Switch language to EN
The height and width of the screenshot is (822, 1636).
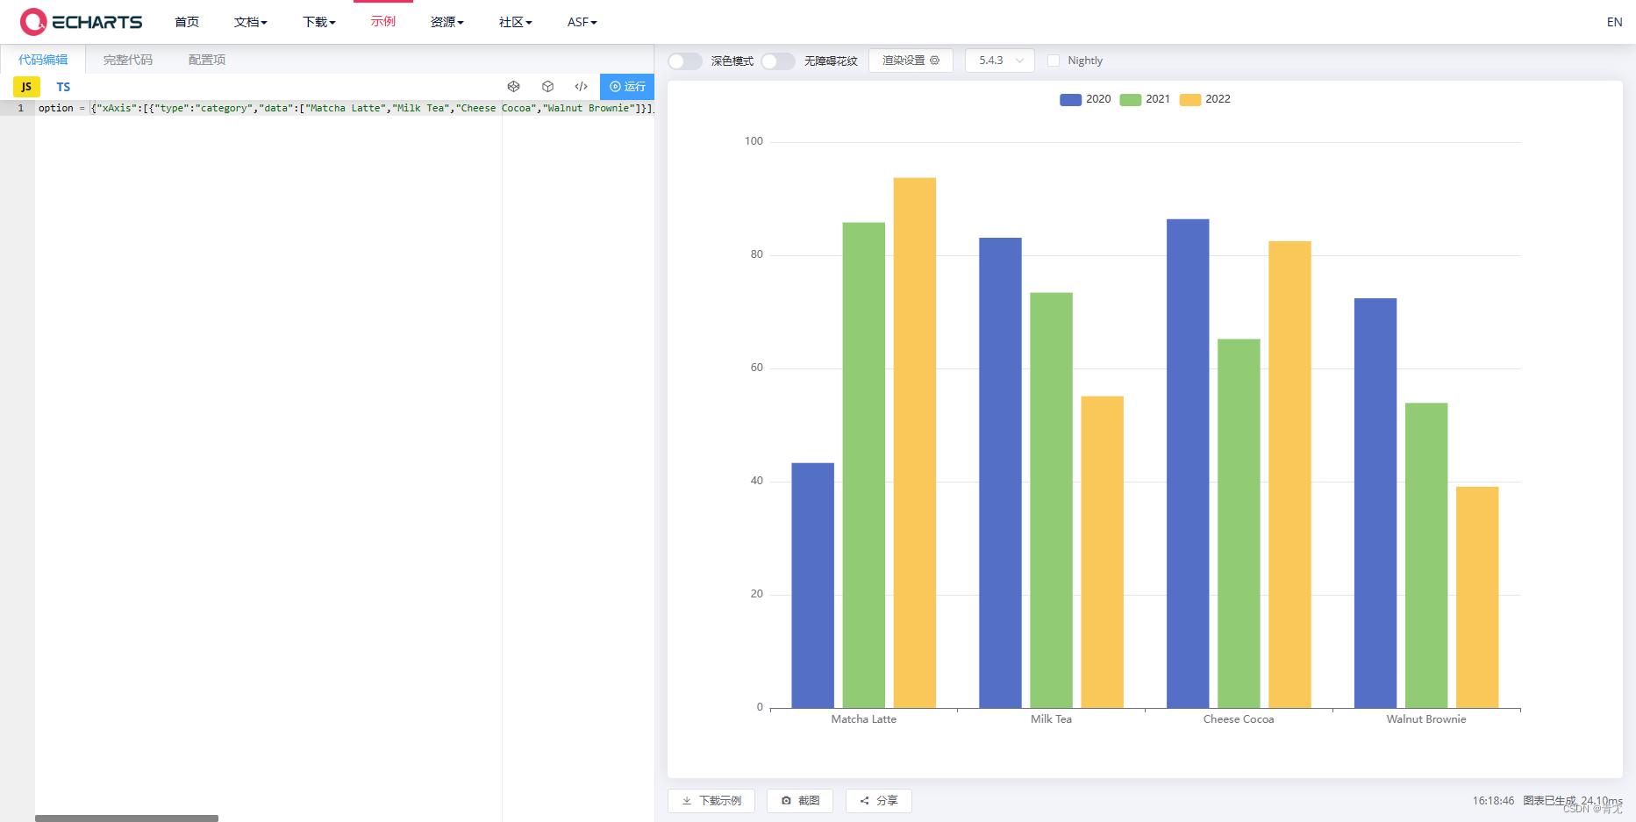point(1614,22)
